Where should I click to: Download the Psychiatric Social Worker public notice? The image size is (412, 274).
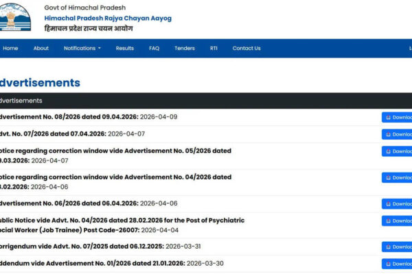pos(398,221)
